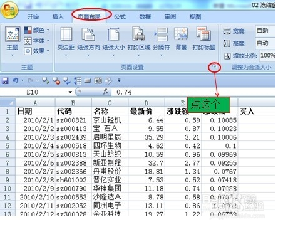283x227 pixels.
Task: Open the 主题 themes gallery
Action: point(13,41)
